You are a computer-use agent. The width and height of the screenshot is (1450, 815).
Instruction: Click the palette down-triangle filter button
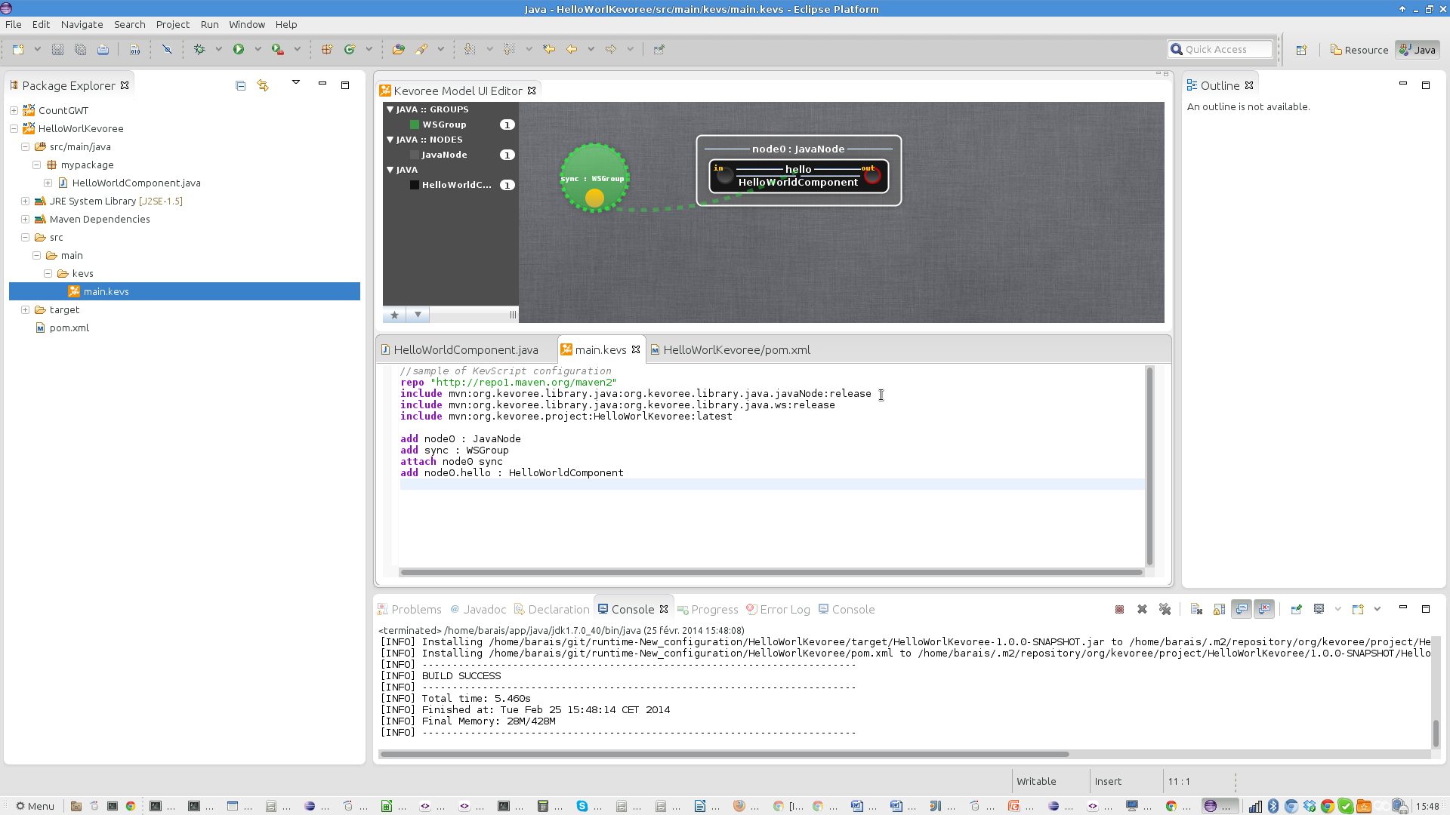click(x=418, y=315)
